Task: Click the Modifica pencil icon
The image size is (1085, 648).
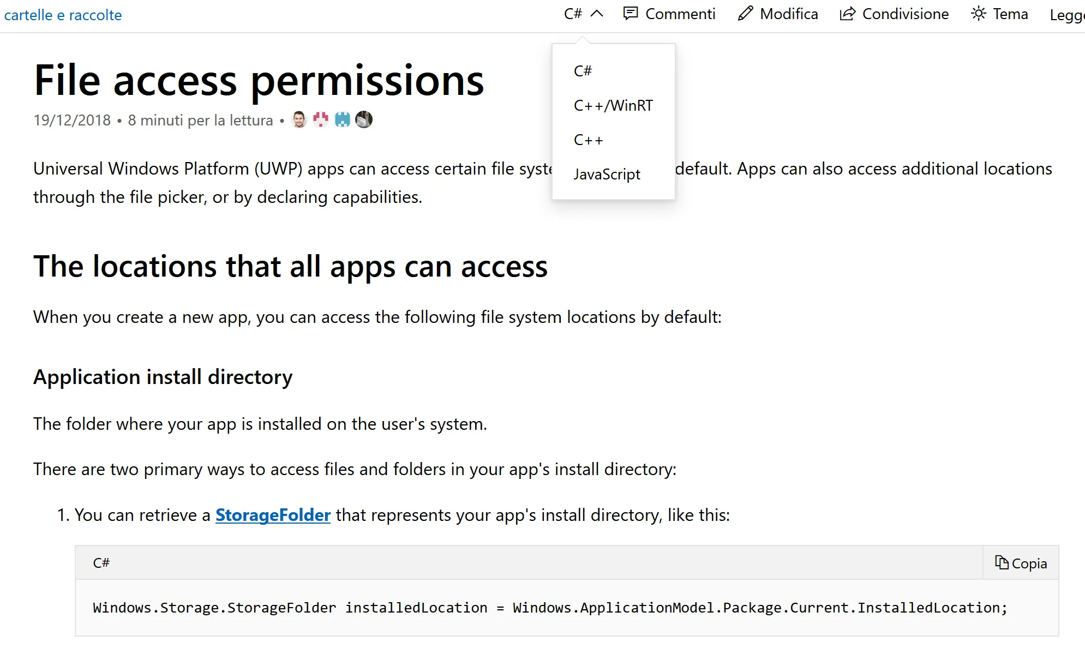Action: click(745, 14)
